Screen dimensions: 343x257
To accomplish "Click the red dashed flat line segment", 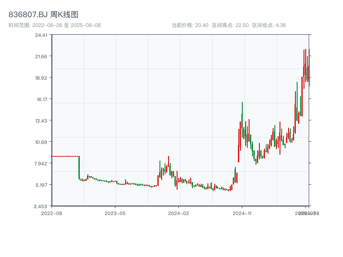I will tap(64, 156).
